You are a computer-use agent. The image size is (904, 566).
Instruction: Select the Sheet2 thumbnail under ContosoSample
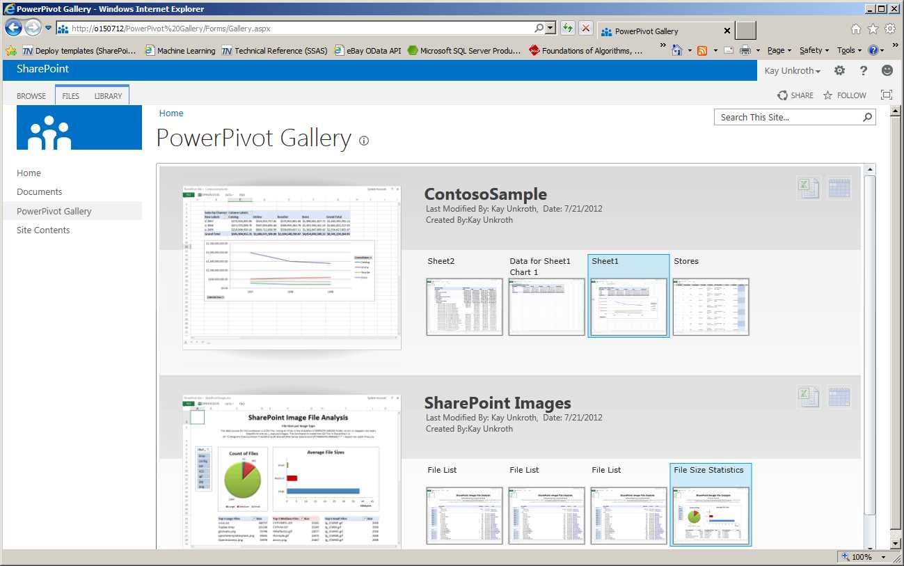point(464,306)
